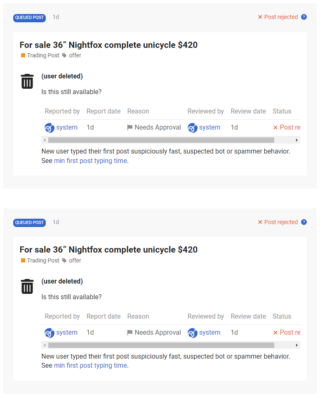
Task: Open first 'min first post typing time' link
Action: 90,161
